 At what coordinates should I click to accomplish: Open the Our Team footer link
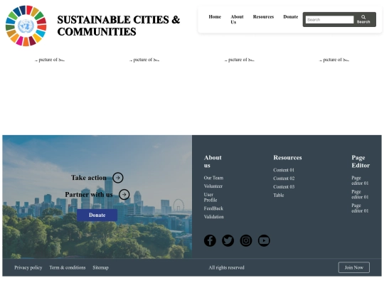213,178
